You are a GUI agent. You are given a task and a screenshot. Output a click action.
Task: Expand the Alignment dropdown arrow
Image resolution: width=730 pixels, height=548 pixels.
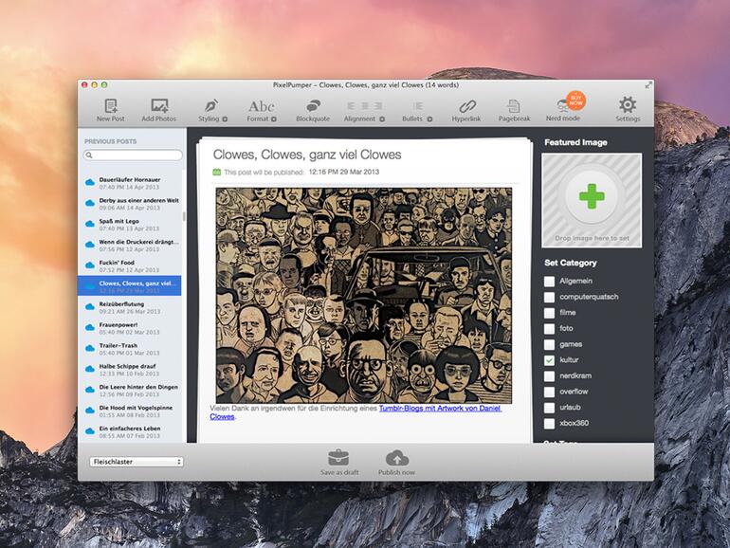point(382,119)
